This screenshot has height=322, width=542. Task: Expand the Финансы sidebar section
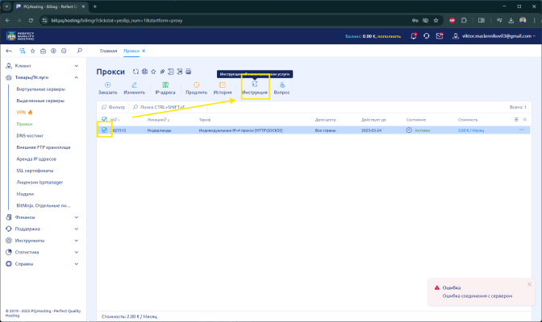[x=40, y=217]
